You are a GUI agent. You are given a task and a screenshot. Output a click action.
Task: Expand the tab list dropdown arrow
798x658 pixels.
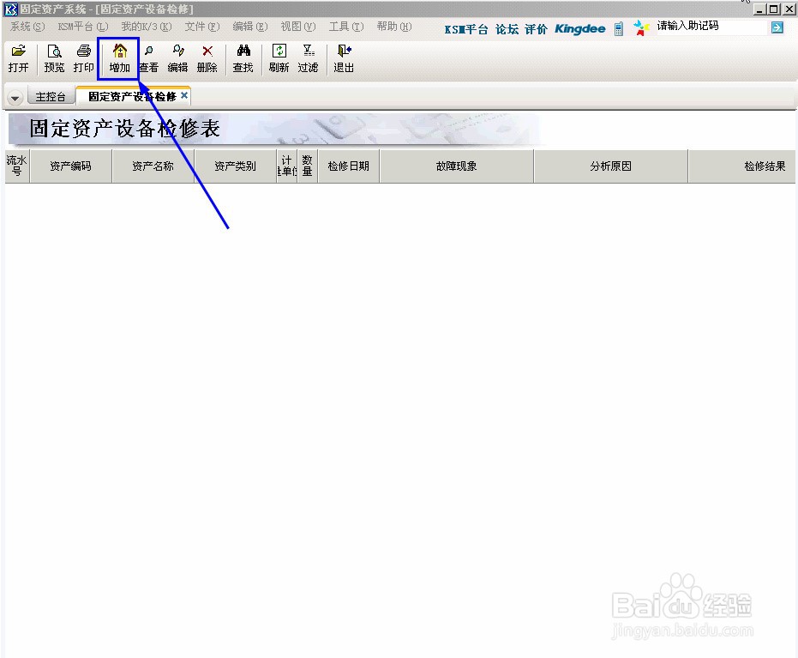coord(15,96)
